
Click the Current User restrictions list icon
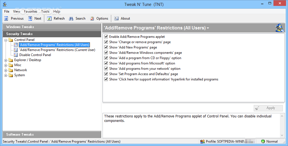pyautogui.click(x=16, y=50)
